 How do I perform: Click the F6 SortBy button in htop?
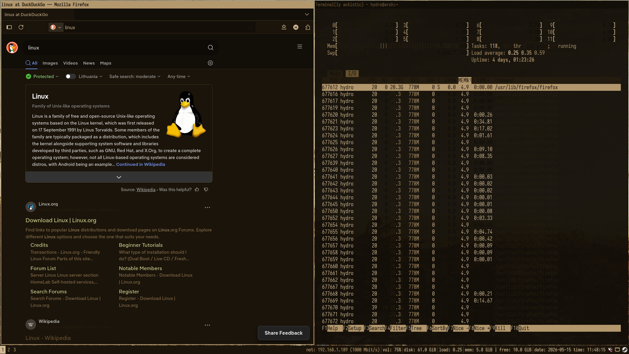437,328
